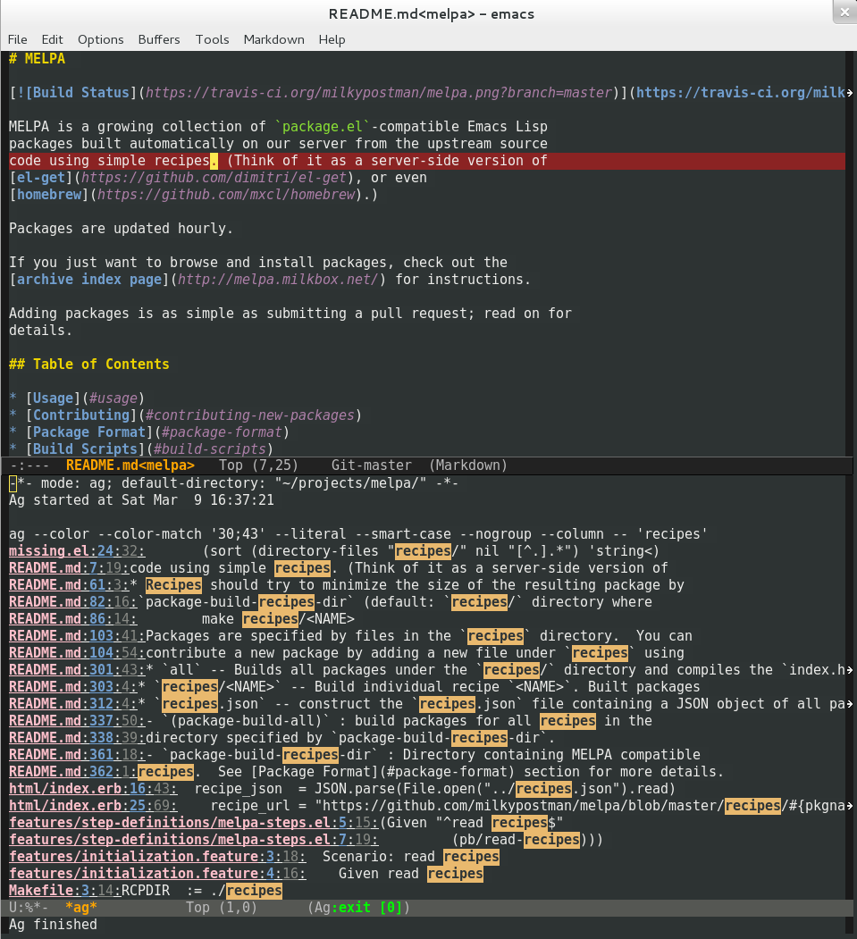
Task: Open initialization.feature:4:16 search result
Action: point(157,873)
